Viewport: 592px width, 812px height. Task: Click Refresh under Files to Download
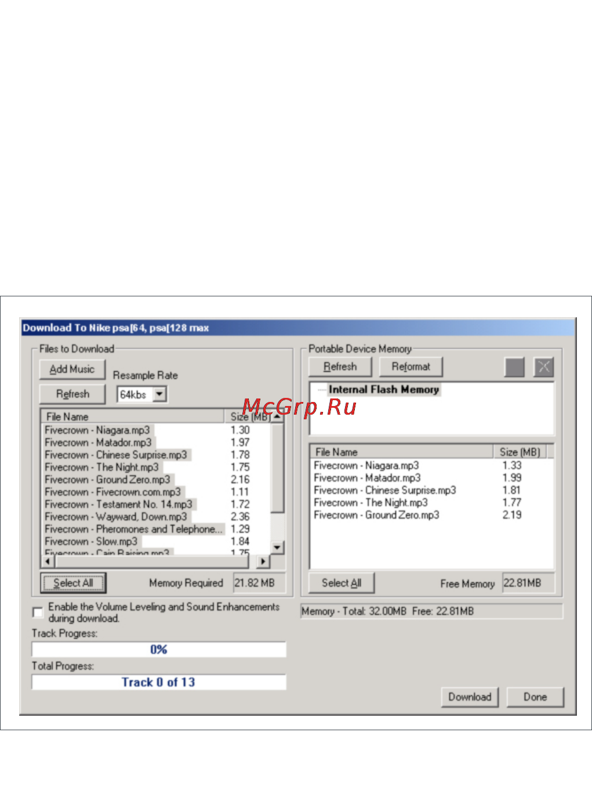[x=72, y=394]
